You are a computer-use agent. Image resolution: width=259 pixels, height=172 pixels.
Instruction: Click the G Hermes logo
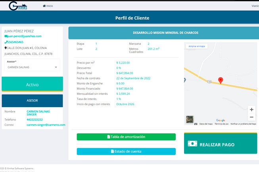click(x=18, y=6)
